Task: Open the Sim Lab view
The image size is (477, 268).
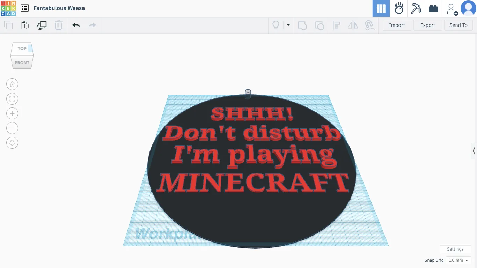Action: [398, 8]
